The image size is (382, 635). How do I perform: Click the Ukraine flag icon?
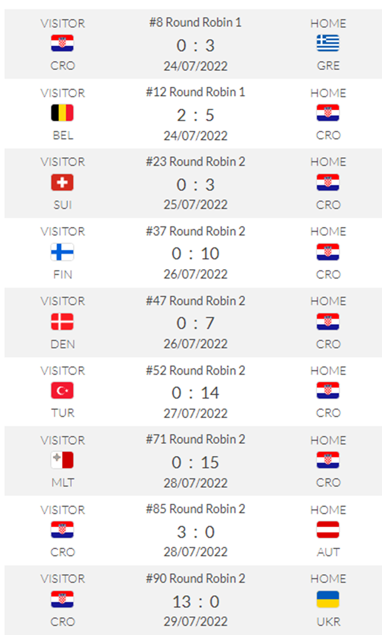coord(328,600)
